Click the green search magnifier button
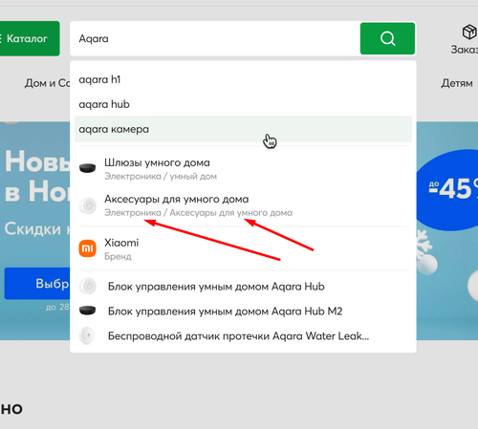Screen dimensions: 478x429 pyautogui.click(x=387, y=38)
